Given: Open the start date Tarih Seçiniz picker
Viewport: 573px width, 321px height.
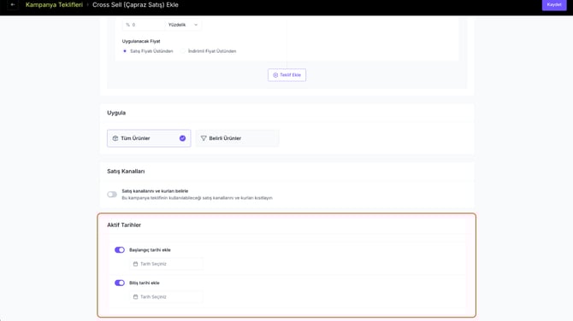Looking at the screenshot, I should pyautogui.click(x=166, y=264).
